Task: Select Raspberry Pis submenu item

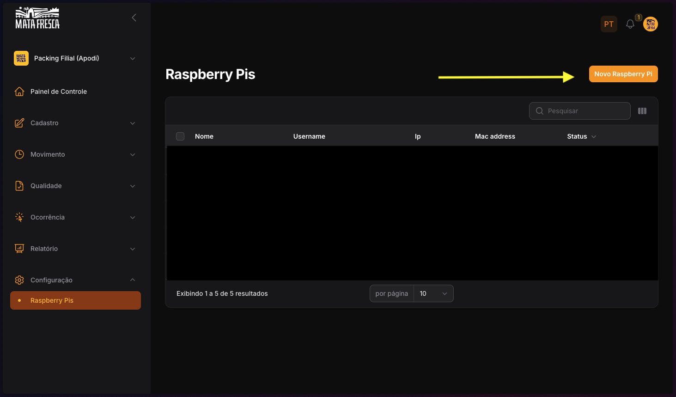Action: tap(76, 300)
